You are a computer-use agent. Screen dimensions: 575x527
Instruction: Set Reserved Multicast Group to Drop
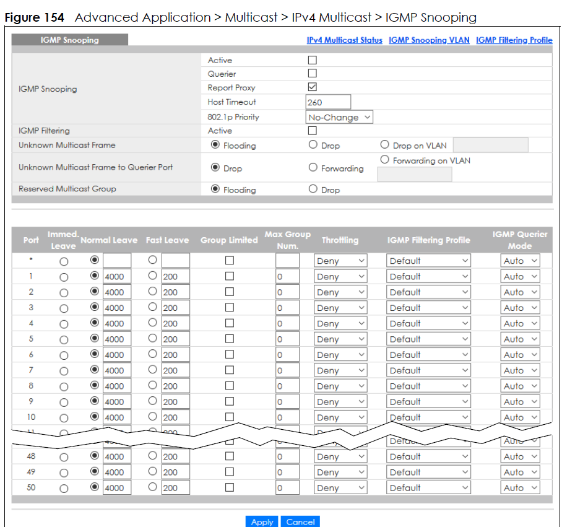pyautogui.click(x=313, y=189)
